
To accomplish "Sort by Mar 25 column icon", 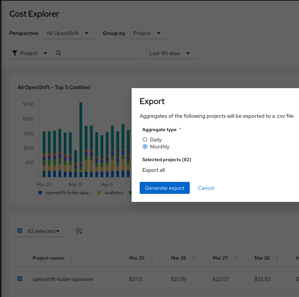I will 152,258.
